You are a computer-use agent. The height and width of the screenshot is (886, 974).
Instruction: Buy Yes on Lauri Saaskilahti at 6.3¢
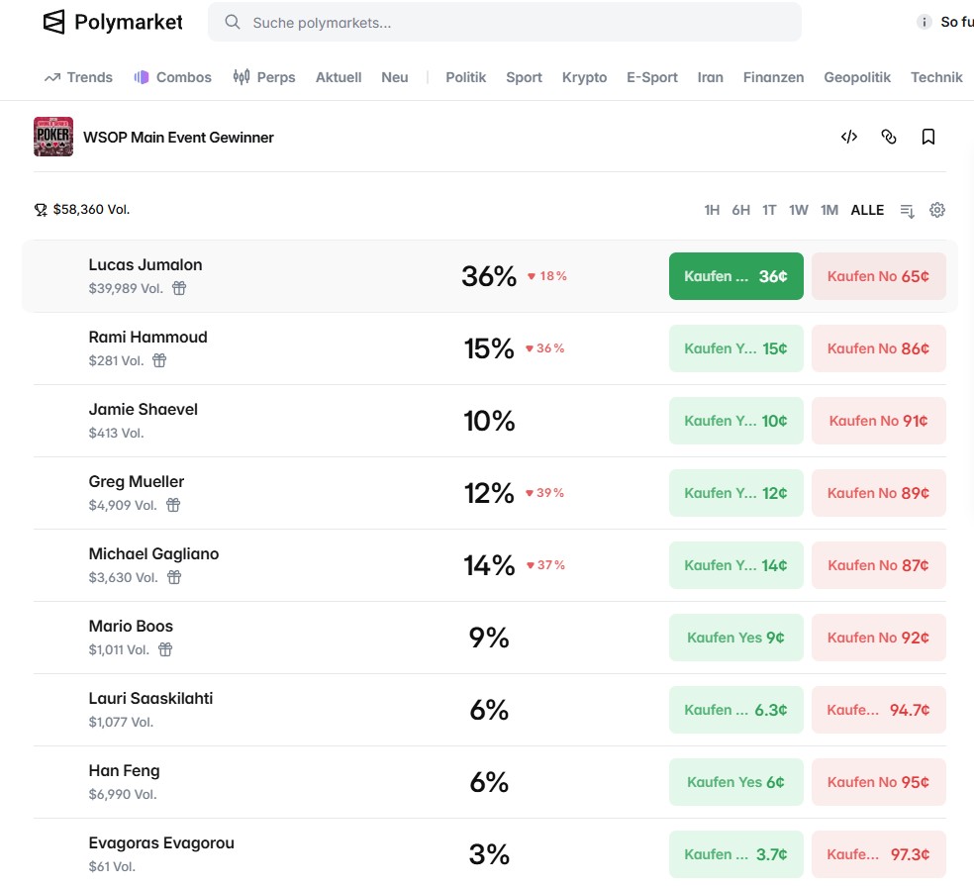(x=736, y=710)
